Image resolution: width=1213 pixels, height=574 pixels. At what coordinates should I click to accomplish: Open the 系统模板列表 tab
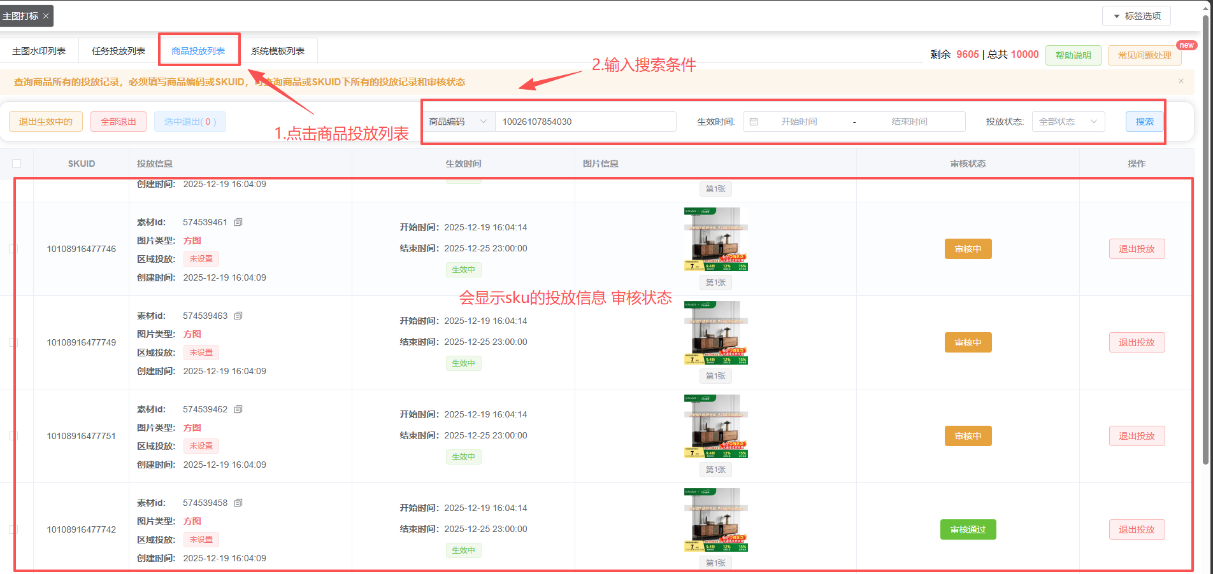click(x=278, y=51)
